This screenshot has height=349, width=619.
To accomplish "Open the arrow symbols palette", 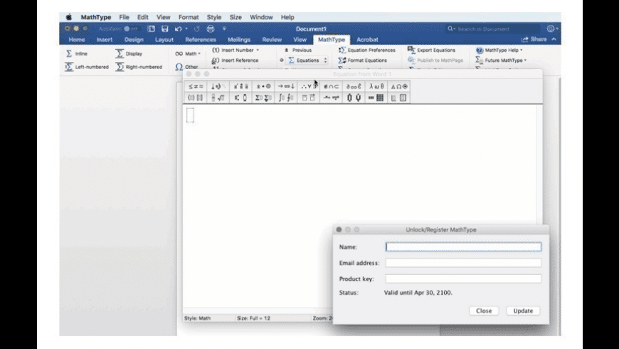I will (286, 86).
